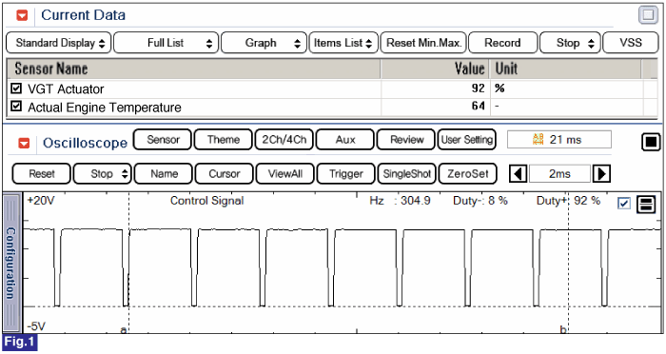Click the Sensor button in Oscilloscope
Image resolution: width=666 pixels, height=354 pixels.
click(163, 140)
